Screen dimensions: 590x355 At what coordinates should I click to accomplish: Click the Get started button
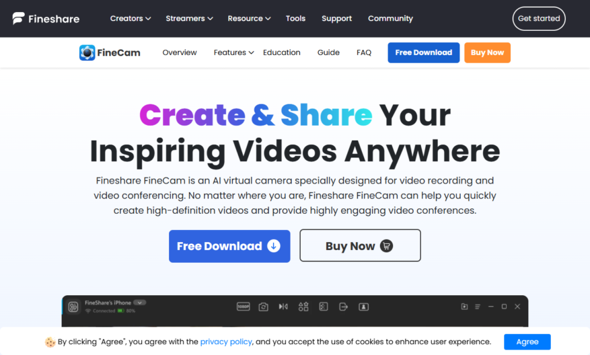pyautogui.click(x=539, y=18)
